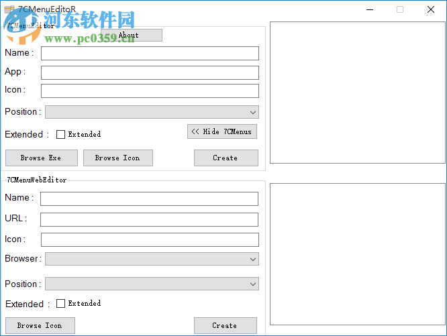Viewport: 447px width, 336px height.
Task: Expand the Browser dropdown
Action: pyautogui.click(x=152, y=259)
